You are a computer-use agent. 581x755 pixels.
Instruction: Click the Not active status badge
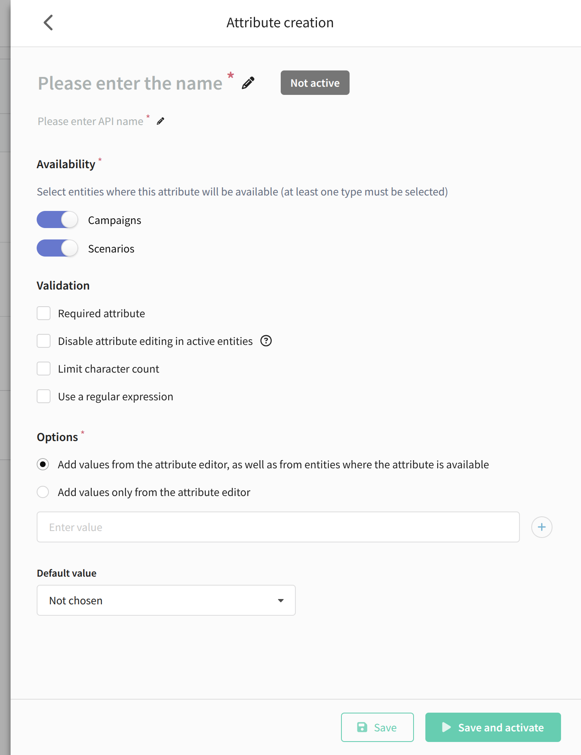(x=315, y=83)
